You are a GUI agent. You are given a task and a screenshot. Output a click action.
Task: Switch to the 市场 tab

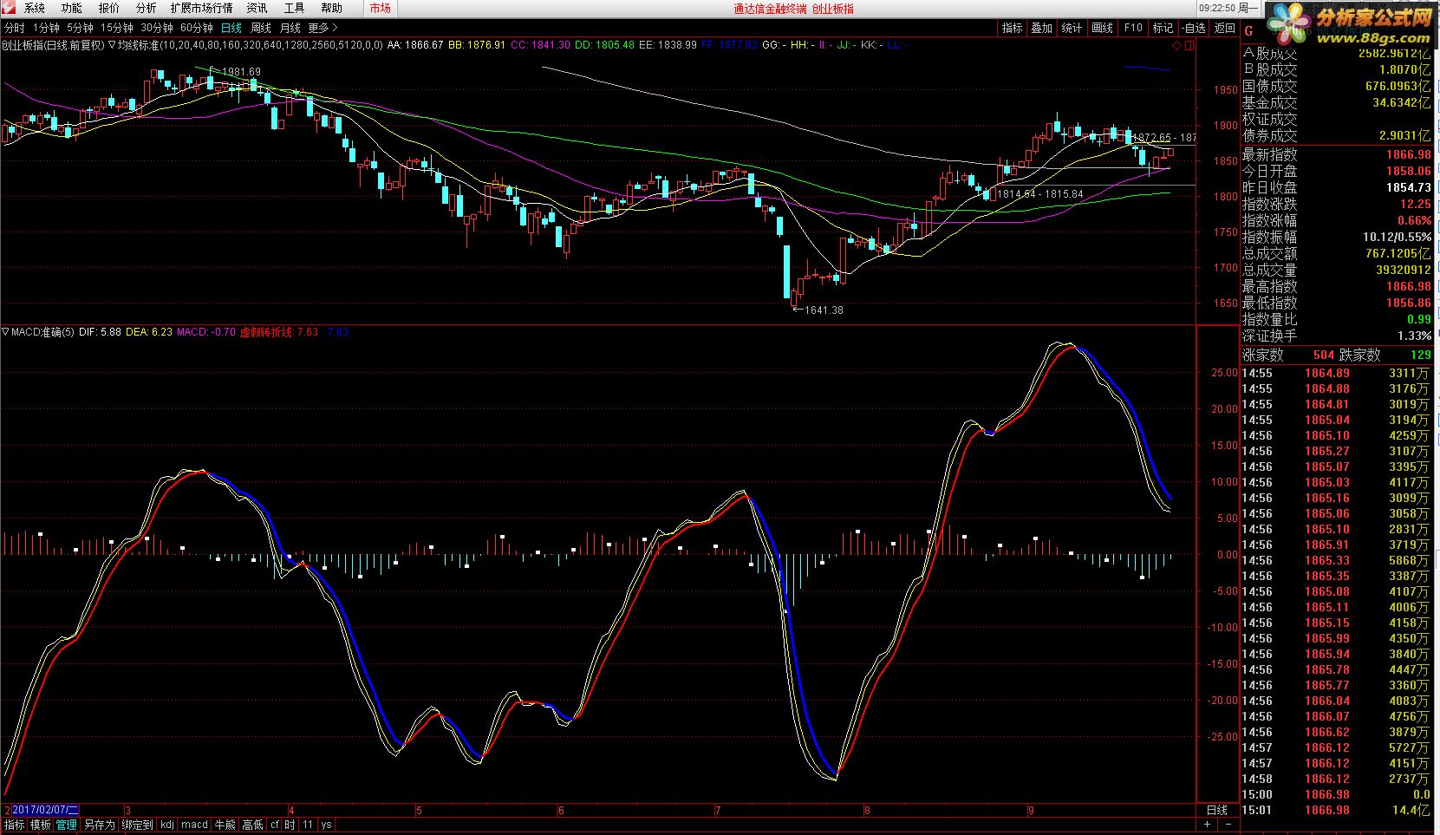pyautogui.click(x=380, y=8)
